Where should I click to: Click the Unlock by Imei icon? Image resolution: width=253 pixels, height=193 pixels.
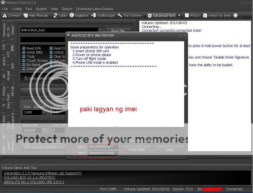pos(216,16)
